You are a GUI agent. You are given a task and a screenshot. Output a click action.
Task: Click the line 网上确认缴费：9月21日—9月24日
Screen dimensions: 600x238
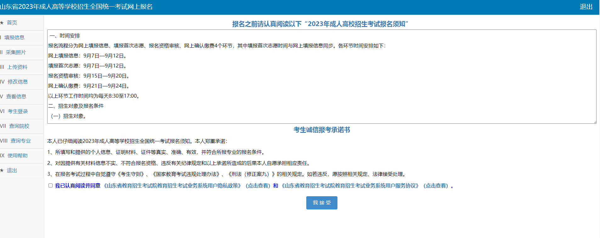(89, 86)
